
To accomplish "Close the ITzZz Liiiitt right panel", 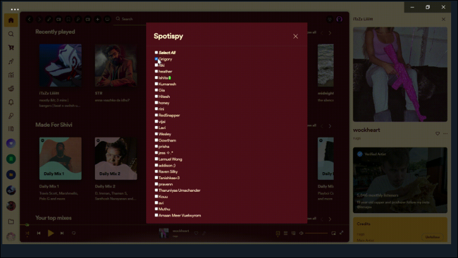I will [444, 20].
